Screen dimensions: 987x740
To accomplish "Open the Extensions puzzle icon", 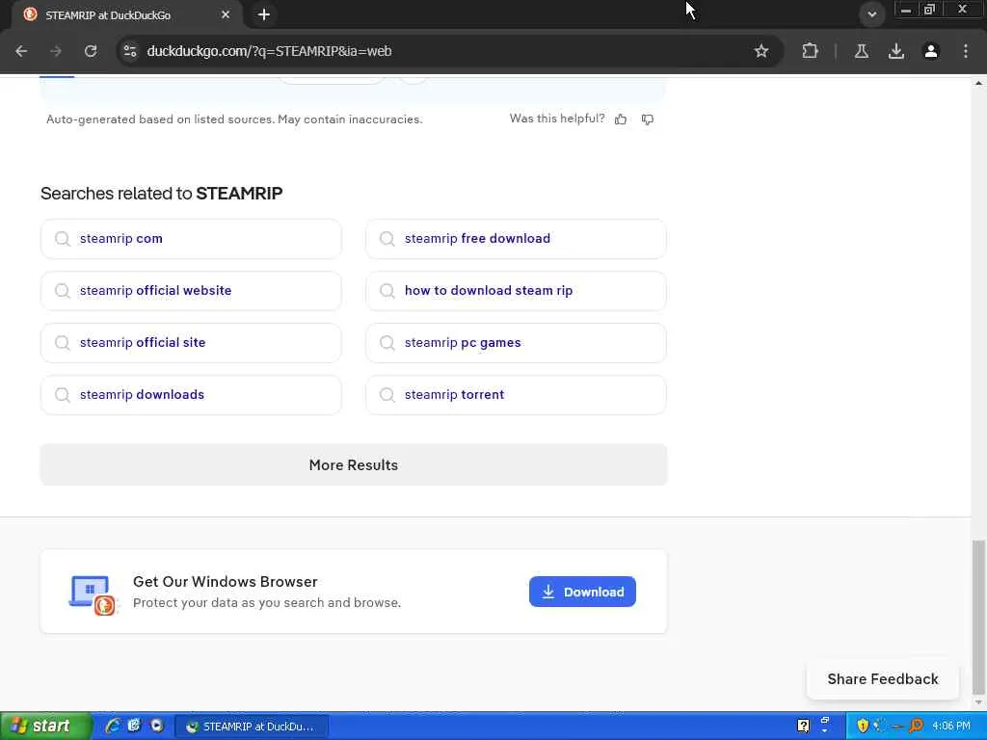I will click(x=810, y=51).
